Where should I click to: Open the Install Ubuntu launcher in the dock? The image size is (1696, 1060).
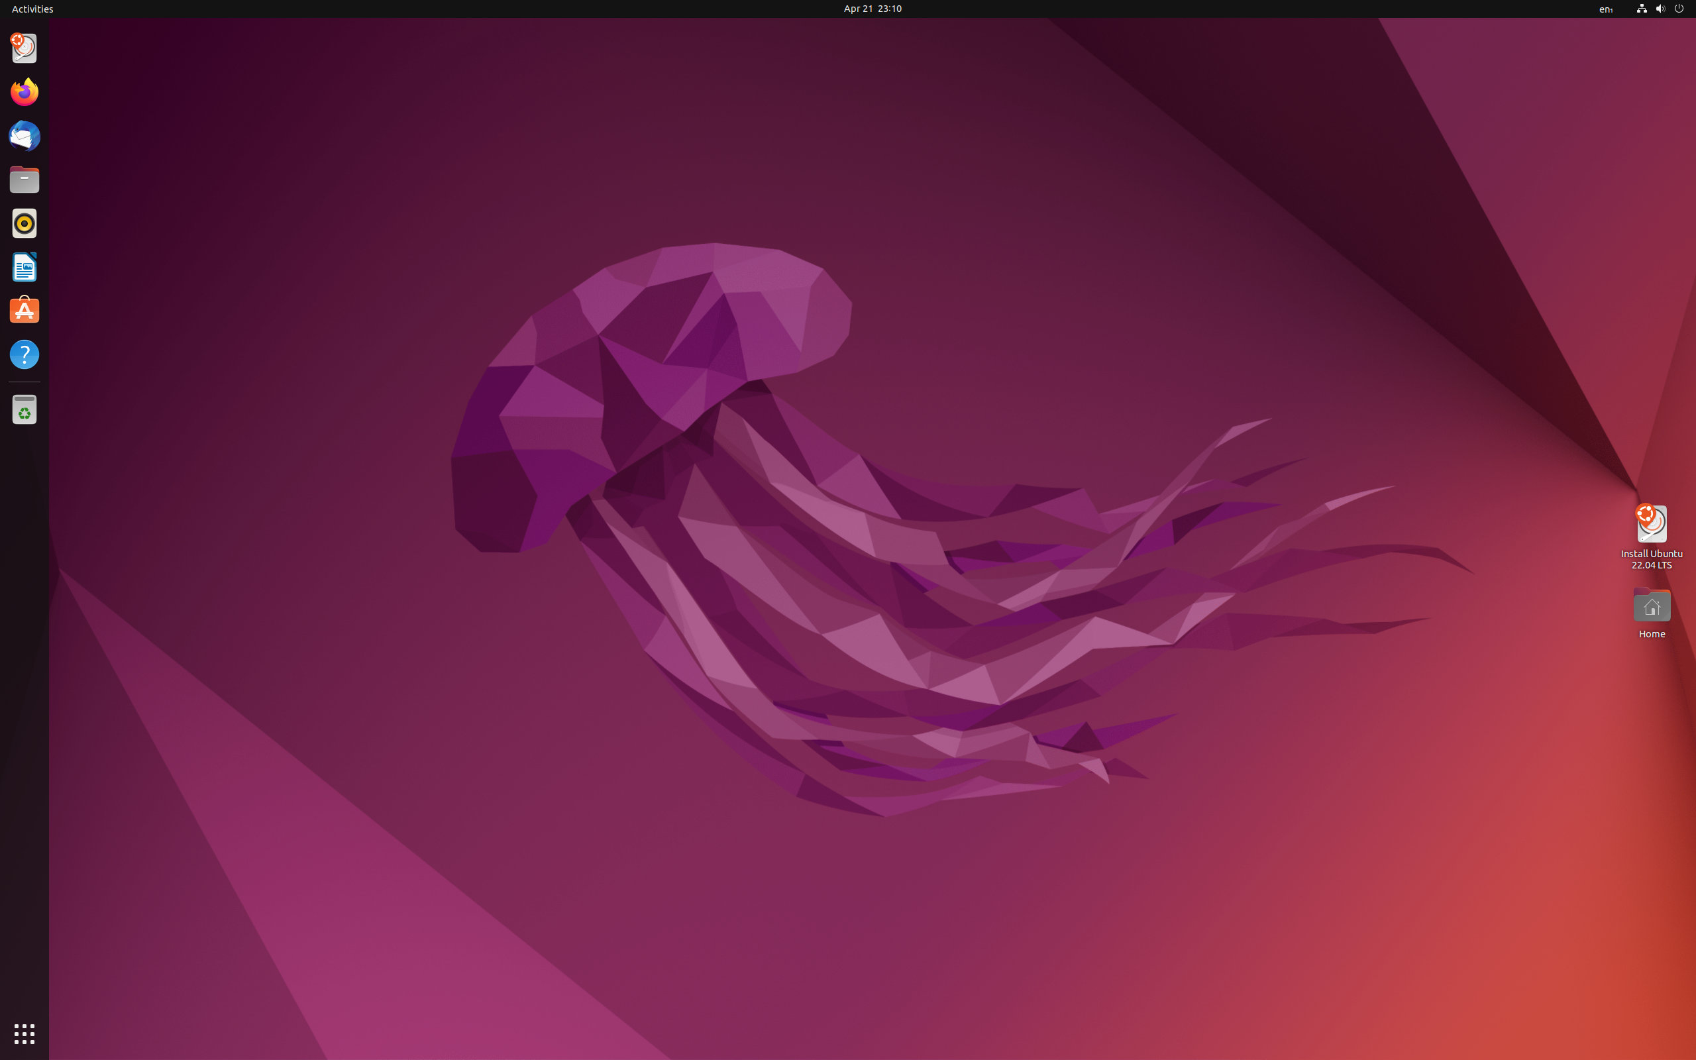(x=25, y=48)
